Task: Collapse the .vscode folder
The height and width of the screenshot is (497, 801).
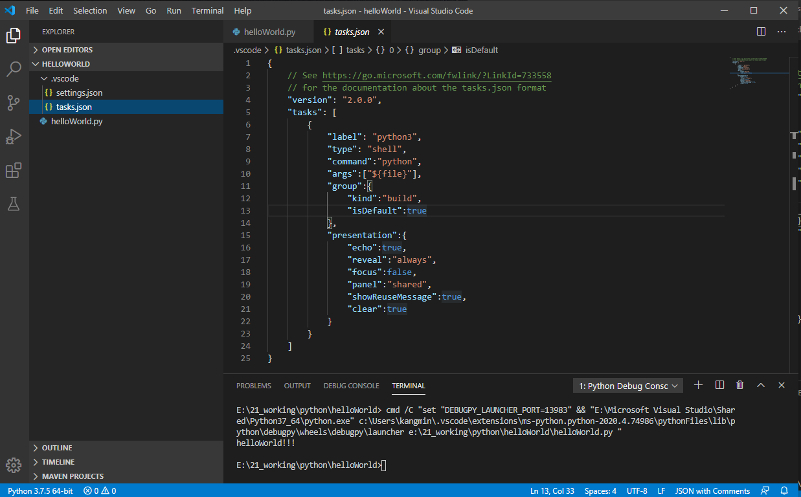Action: (x=126, y=78)
